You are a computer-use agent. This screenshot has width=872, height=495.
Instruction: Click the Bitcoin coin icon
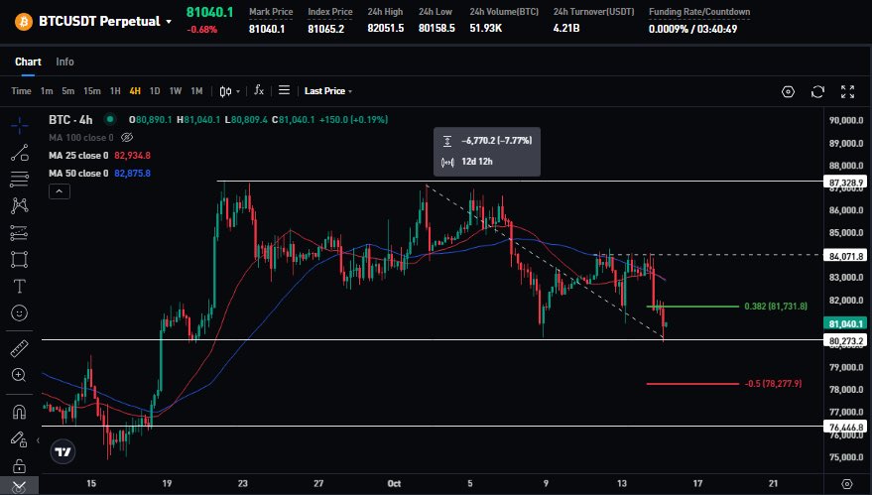[24, 22]
